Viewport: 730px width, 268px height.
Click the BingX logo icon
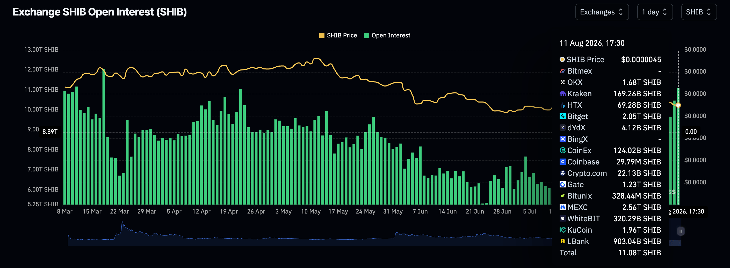tap(562, 139)
